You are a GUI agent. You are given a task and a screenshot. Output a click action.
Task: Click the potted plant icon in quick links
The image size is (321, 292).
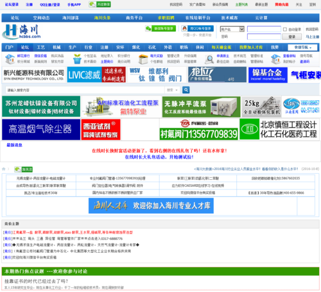coord(77,59)
